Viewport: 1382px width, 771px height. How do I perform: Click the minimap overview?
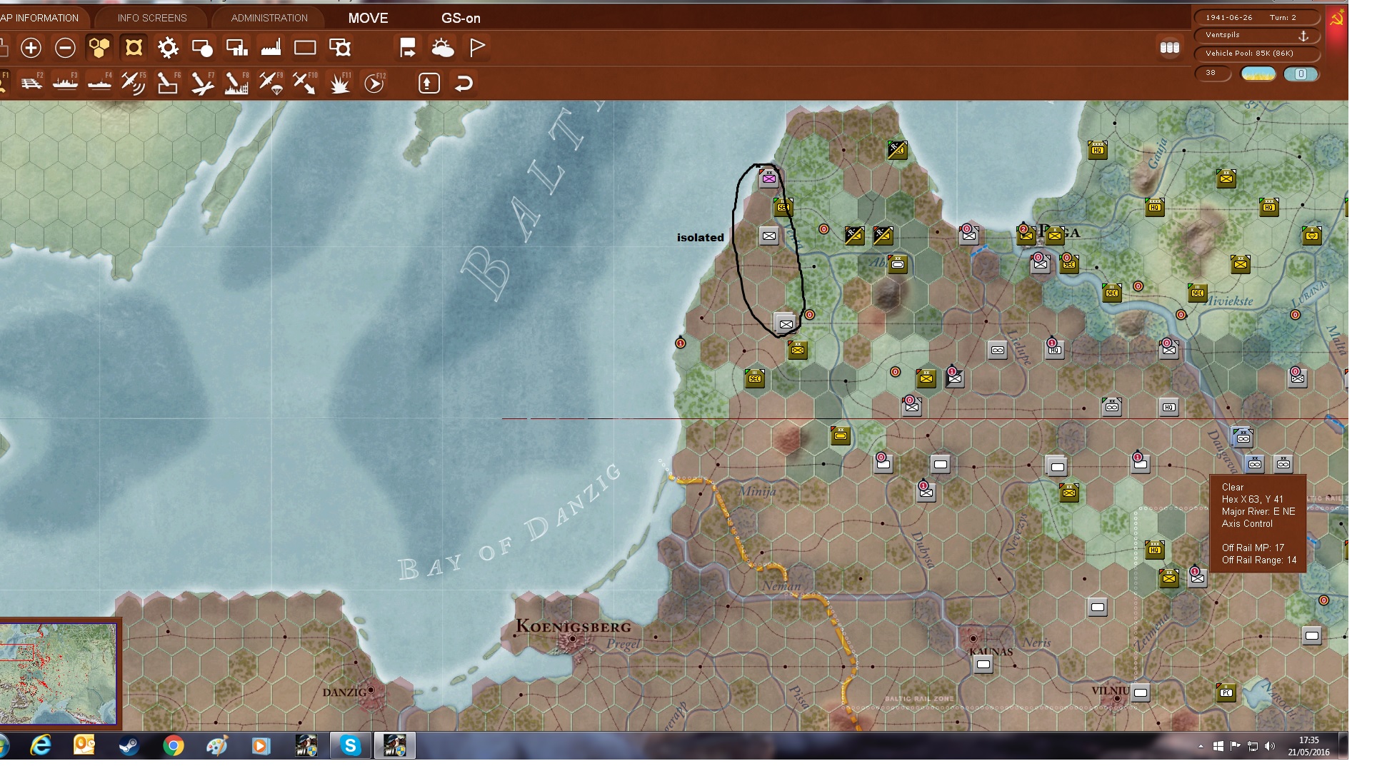[59, 673]
